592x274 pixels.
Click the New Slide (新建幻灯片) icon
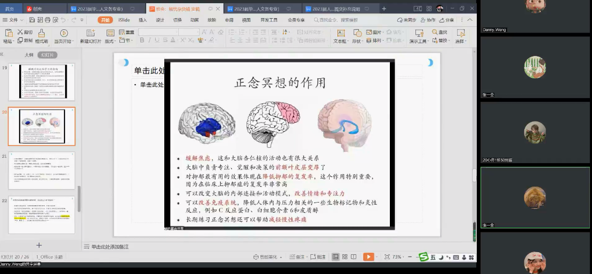pyautogui.click(x=91, y=36)
